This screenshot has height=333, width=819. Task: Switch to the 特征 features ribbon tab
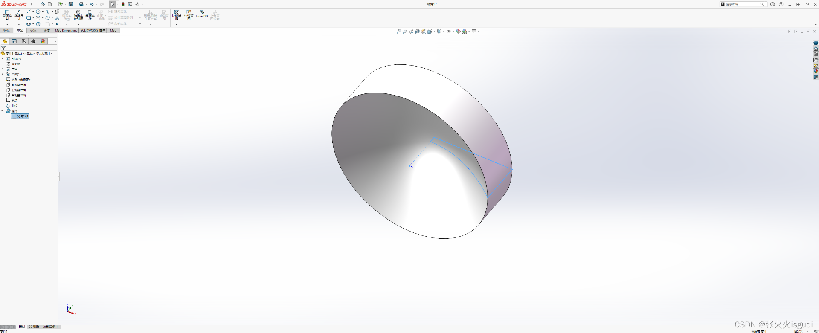click(6, 30)
